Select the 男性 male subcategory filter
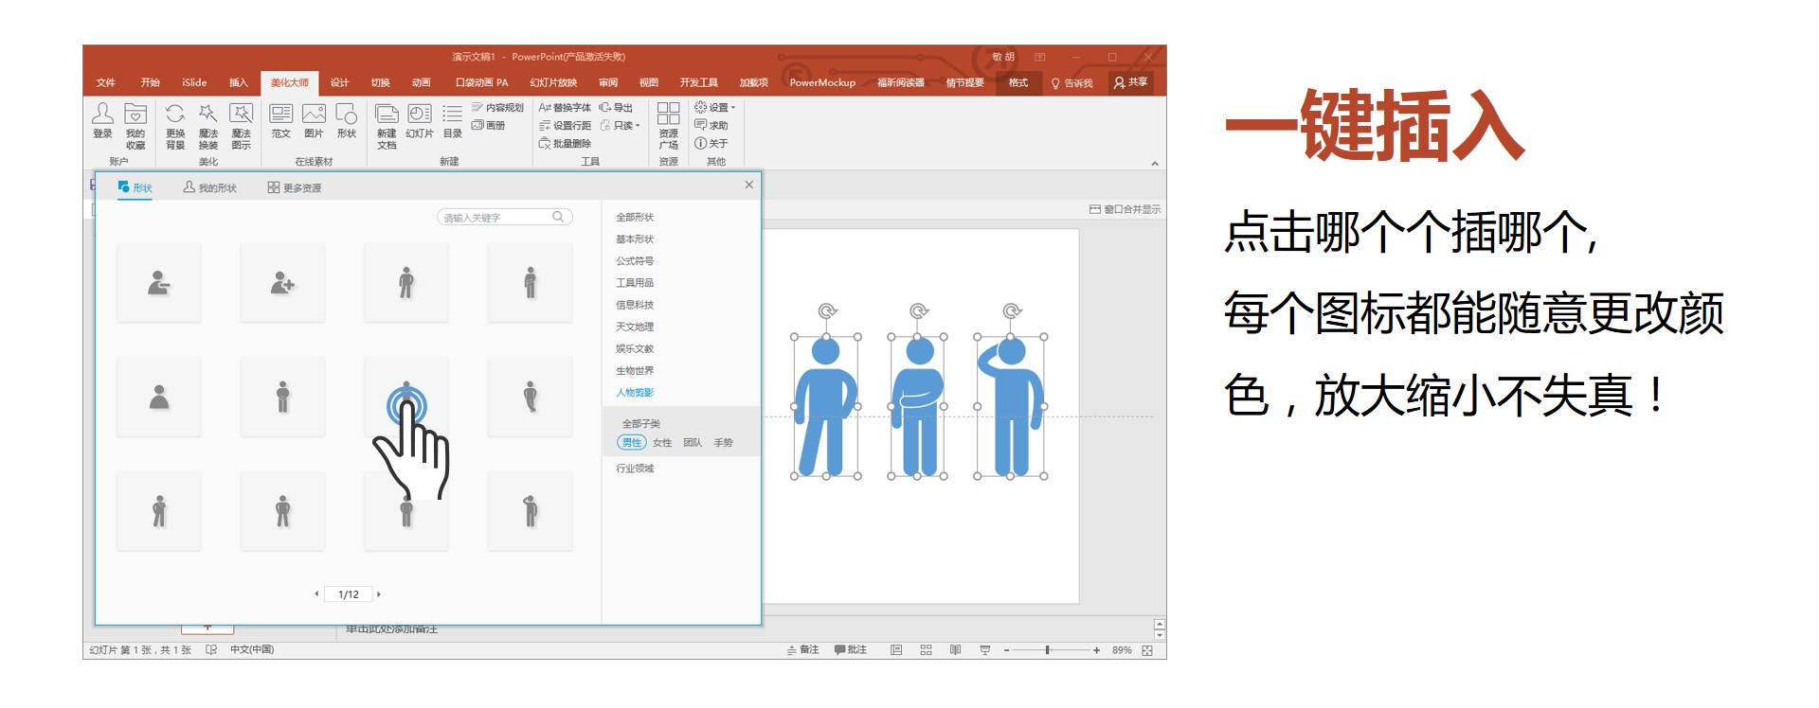This screenshot has height=708, width=1819. click(632, 442)
